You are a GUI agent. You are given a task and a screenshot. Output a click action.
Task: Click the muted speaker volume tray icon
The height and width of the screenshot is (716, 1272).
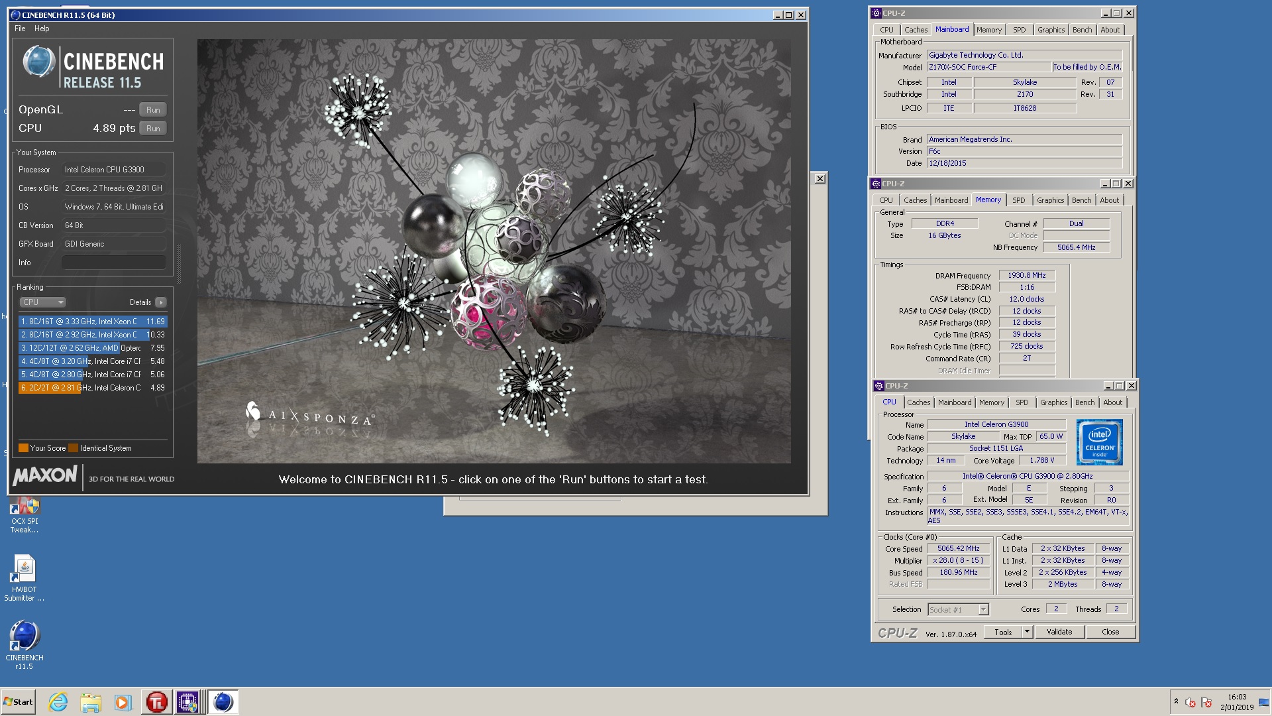click(1190, 702)
